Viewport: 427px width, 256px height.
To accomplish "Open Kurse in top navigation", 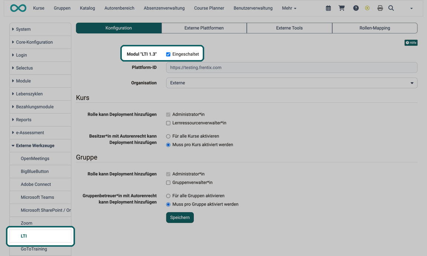I will [x=39, y=8].
